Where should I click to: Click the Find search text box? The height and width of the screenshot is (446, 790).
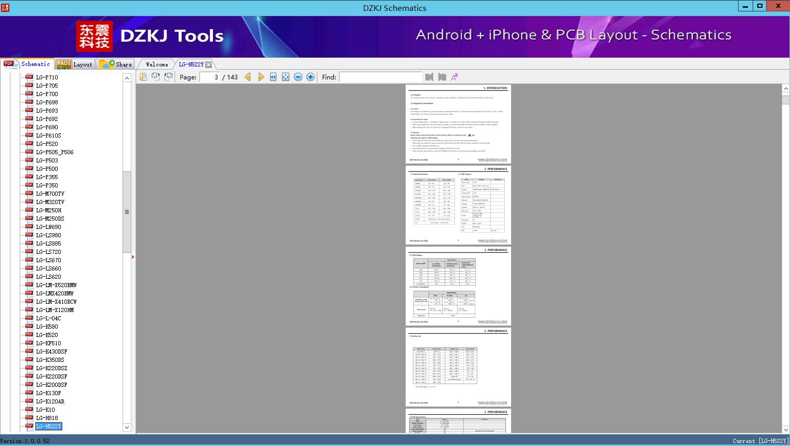pyautogui.click(x=381, y=77)
